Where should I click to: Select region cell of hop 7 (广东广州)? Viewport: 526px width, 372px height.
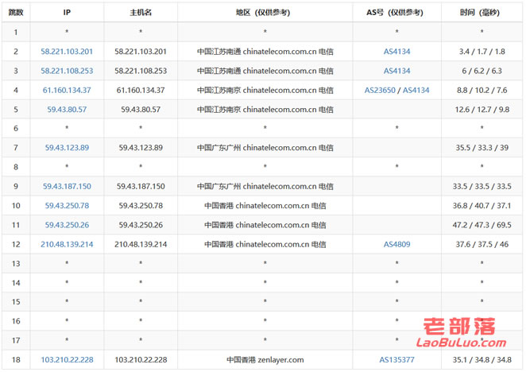pos(265,148)
